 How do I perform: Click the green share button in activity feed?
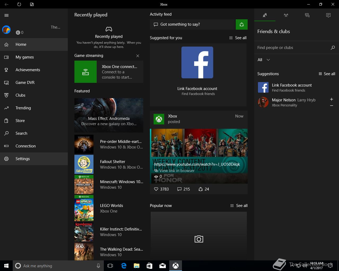point(242,24)
